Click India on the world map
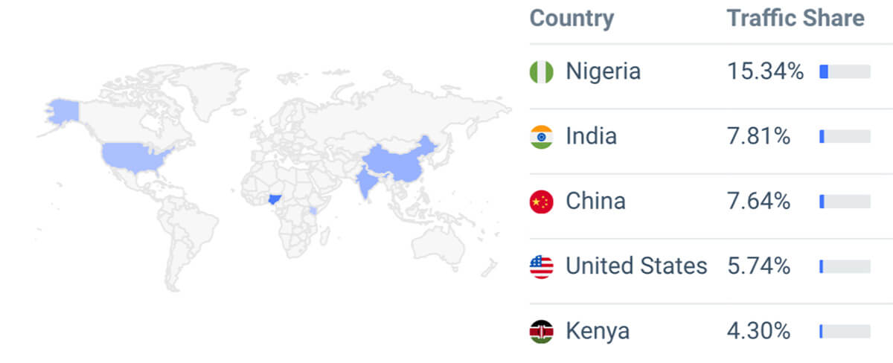The width and height of the screenshot is (893, 363). pos(365,184)
